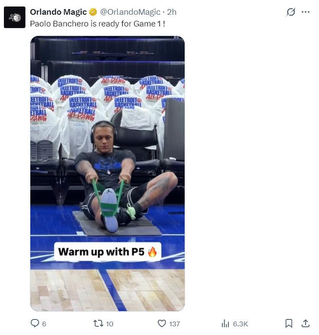Click the reply speech bubble icon
The image size is (319, 335).
click(35, 323)
